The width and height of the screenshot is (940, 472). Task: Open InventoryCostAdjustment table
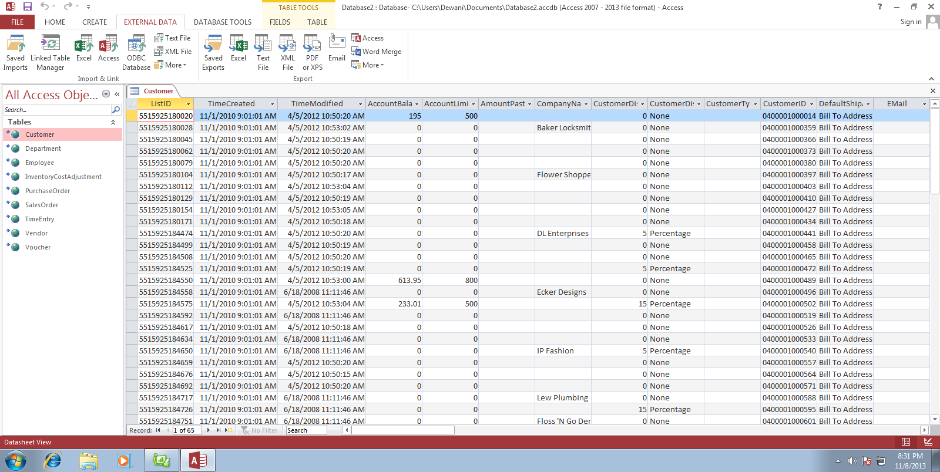point(63,177)
